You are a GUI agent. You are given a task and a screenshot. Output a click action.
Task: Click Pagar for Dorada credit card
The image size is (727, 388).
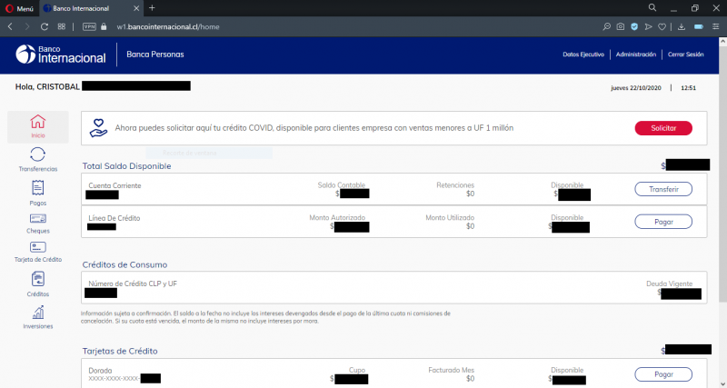[x=662, y=374]
